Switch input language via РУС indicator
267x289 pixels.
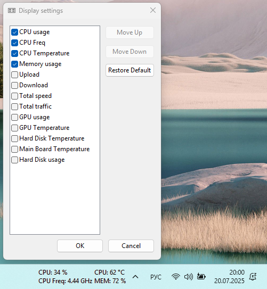click(156, 277)
